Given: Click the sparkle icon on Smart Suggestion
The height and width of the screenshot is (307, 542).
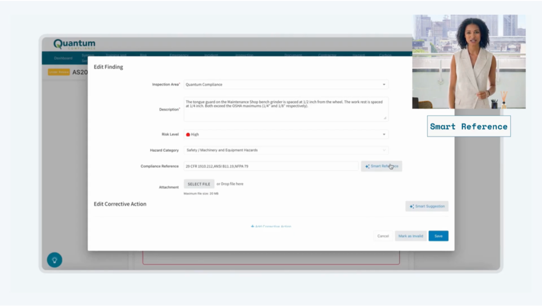Looking at the screenshot, I should [411, 207].
